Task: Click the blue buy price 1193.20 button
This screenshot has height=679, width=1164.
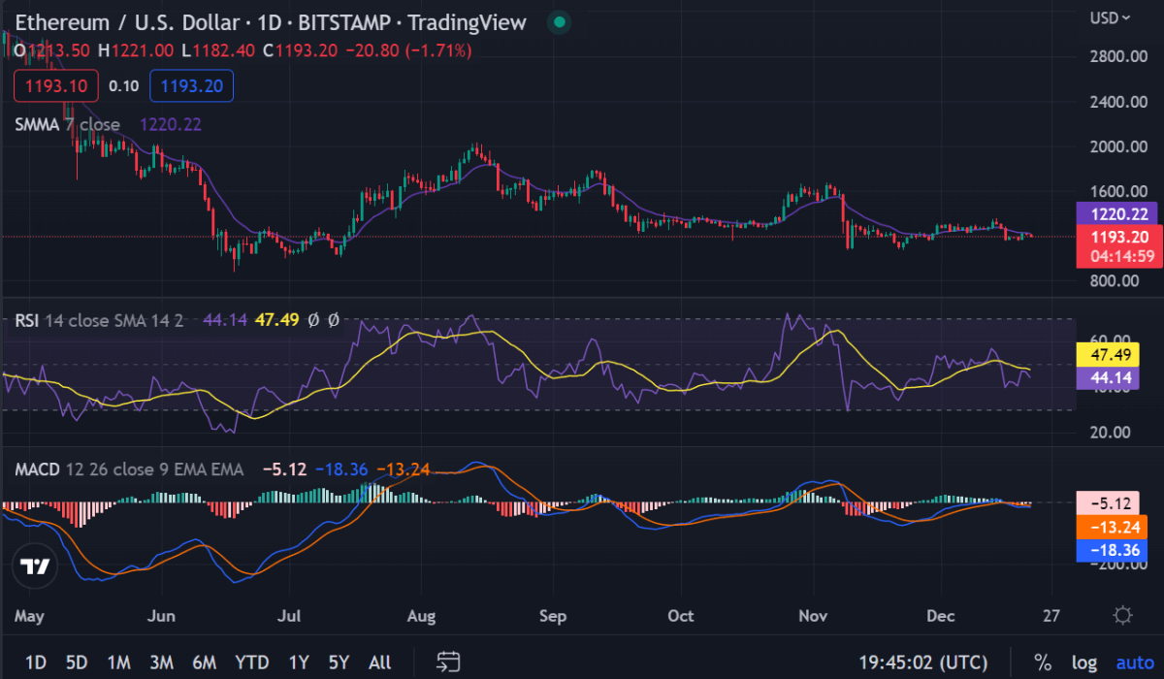Action: tap(191, 86)
